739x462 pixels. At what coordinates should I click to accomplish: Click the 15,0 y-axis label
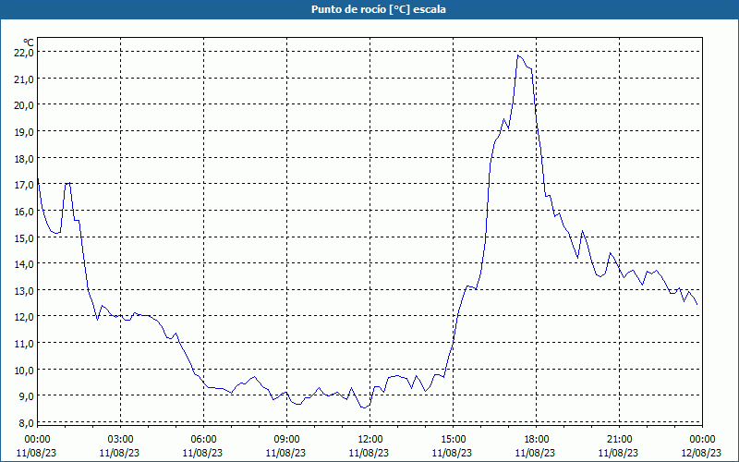click(x=24, y=237)
